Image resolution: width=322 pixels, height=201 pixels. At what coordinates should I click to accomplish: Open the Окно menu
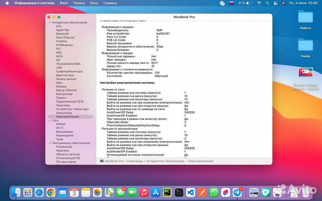tap(94, 3)
